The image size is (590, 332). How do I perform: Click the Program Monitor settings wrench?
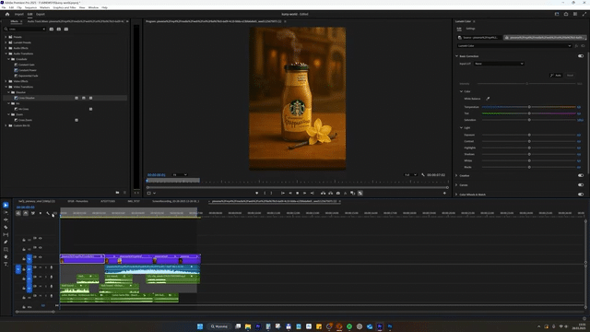[423, 175]
